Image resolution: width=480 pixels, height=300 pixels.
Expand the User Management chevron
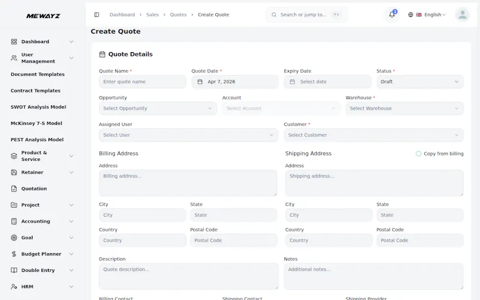[x=71, y=58]
